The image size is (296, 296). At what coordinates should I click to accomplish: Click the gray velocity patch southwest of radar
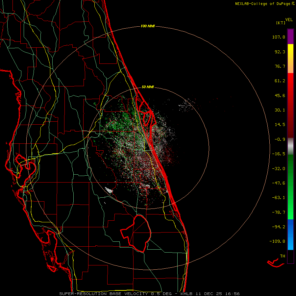pyautogui.click(x=109, y=190)
